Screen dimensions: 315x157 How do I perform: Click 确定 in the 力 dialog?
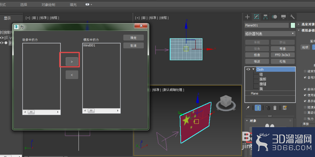click(133, 37)
